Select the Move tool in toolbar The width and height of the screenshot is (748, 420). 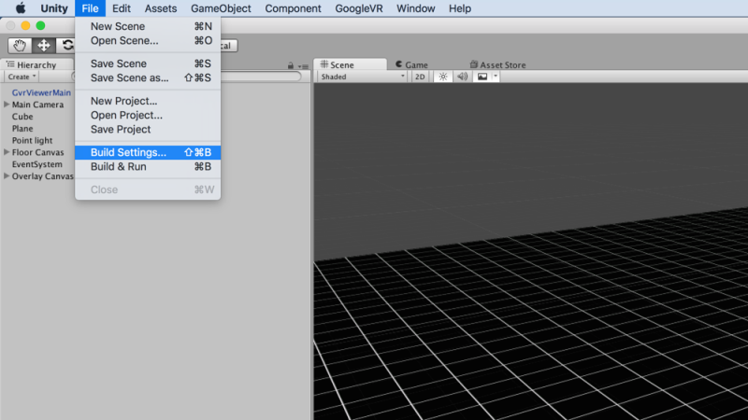click(x=43, y=45)
